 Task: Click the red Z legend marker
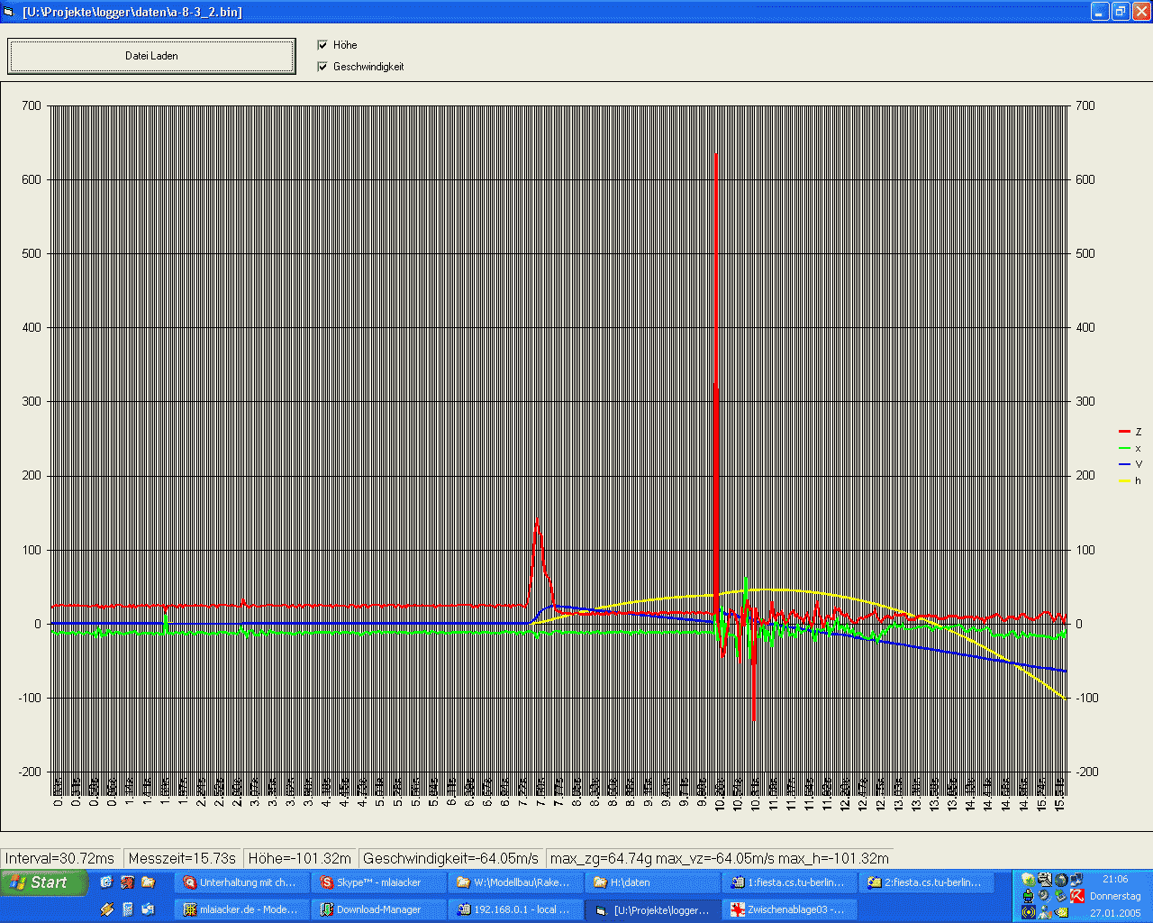[x=1125, y=432]
